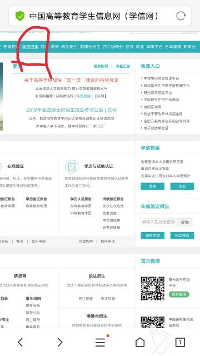Go back with the left arrow
The height and width of the screenshot is (356, 200).
(x=21, y=342)
